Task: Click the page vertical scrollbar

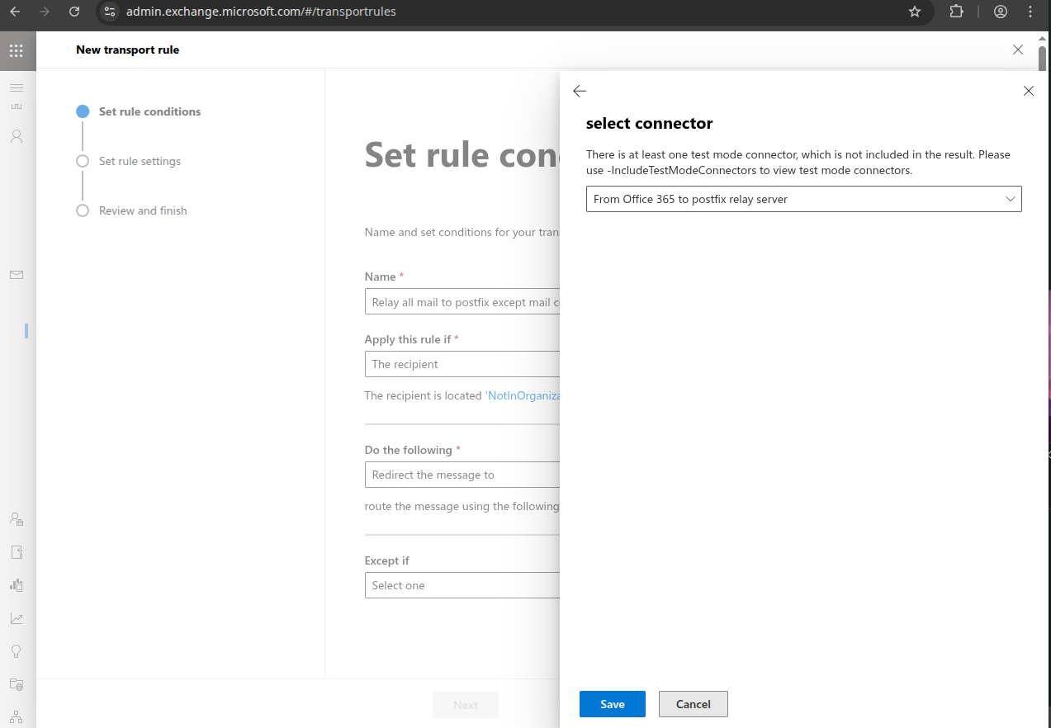Action: point(1043,59)
